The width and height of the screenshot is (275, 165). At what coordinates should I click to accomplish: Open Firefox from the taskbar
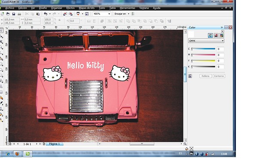(x=17, y=154)
